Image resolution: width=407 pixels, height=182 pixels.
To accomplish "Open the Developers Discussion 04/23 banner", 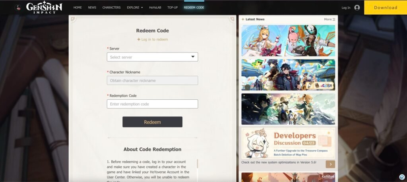I will point(288,143).
